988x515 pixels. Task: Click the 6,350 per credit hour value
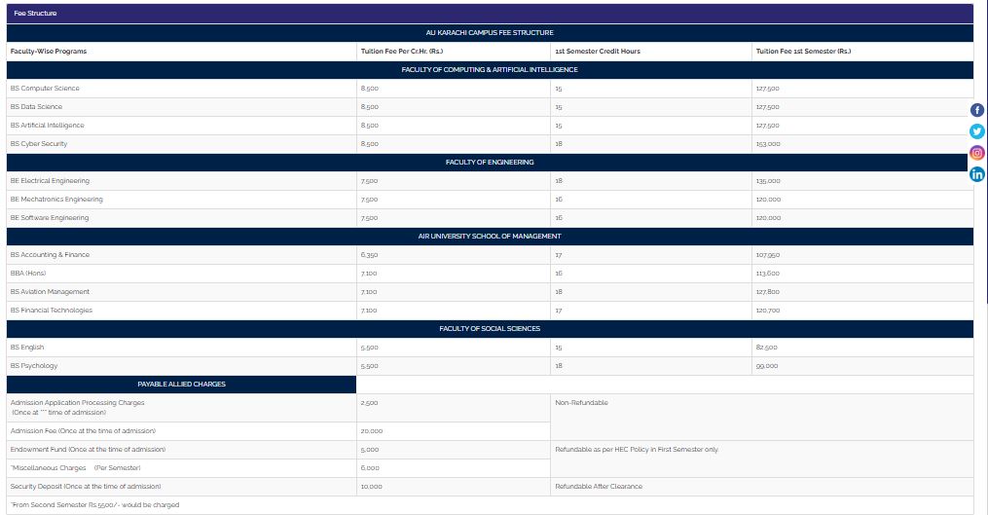(x=369, y=255)
